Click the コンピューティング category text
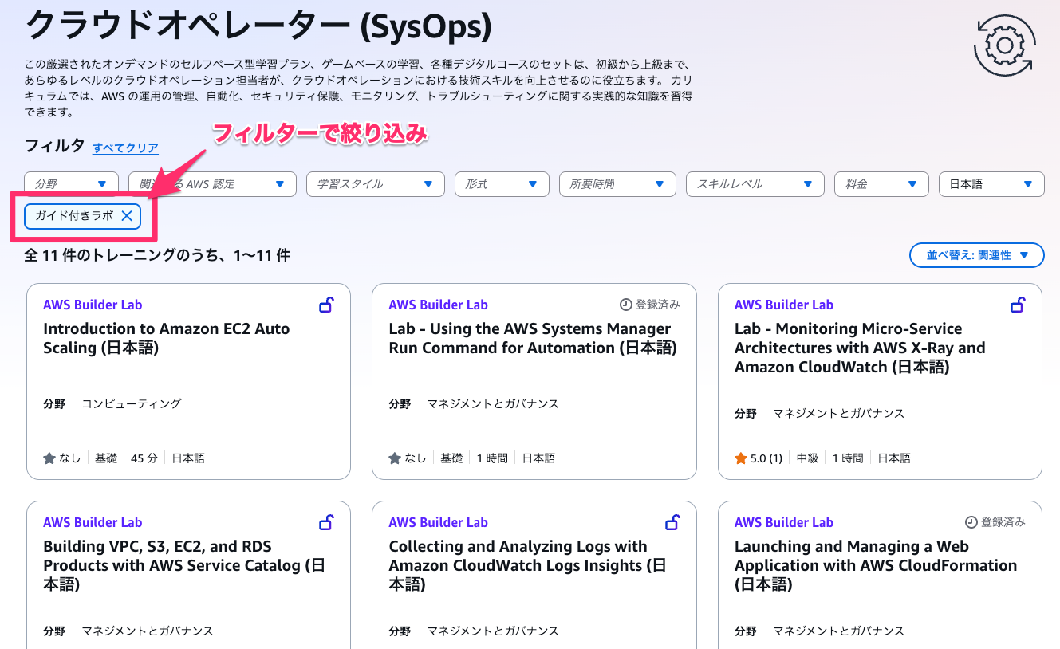 (132, 403)
